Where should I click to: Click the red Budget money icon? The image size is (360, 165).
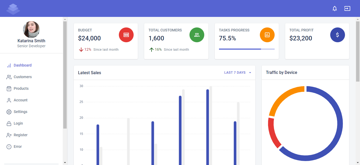point(126,35)
